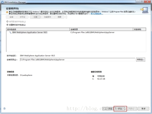
Task: Select the IBM WebSphere Application Server V8.5 row
Action: click(76, 32)
